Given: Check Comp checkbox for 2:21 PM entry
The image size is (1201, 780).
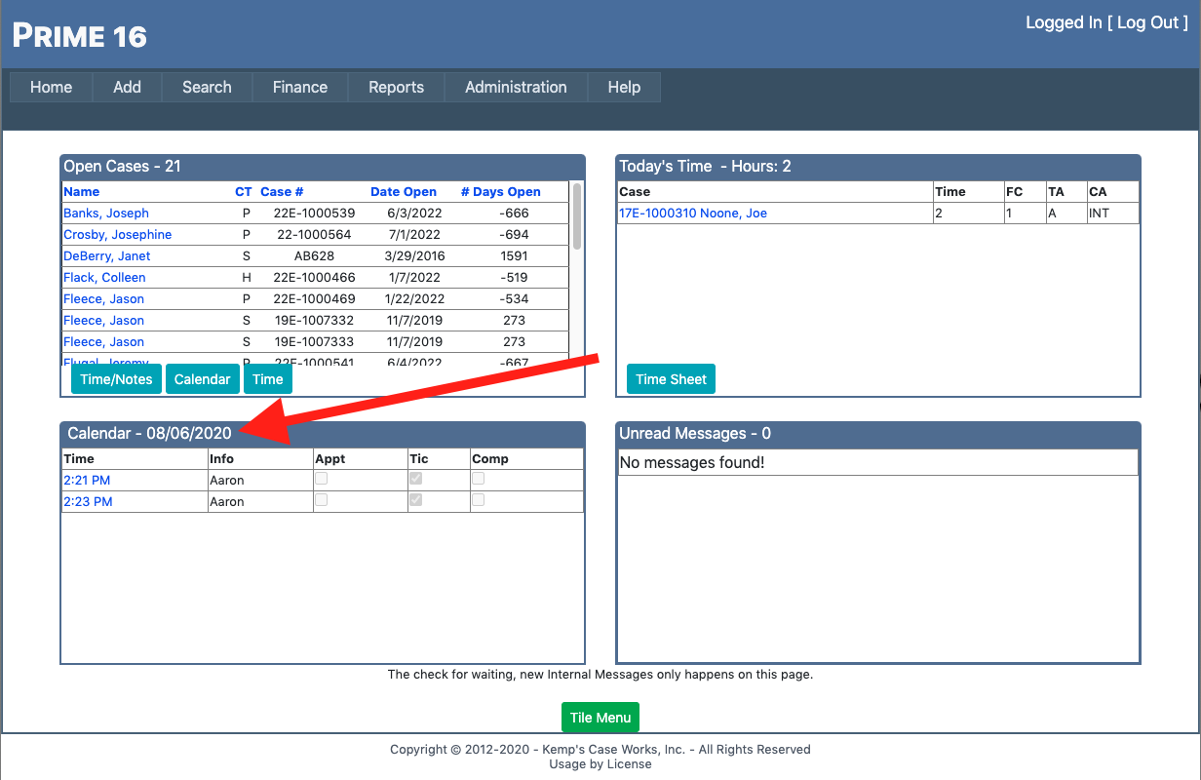Looking at the screenshot, I should (479, 479).
